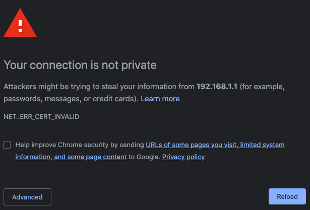The height and width of the screenshot is (210, 310).
Task: Enable the Help improve Chrome security checkbox
Action: pyautogui.click(x=7, y=145)
